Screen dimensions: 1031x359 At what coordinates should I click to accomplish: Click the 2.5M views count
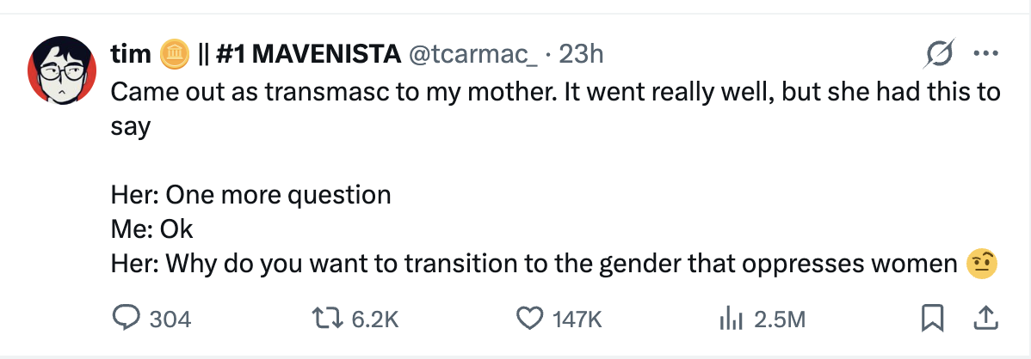click(x=779, y=319)
